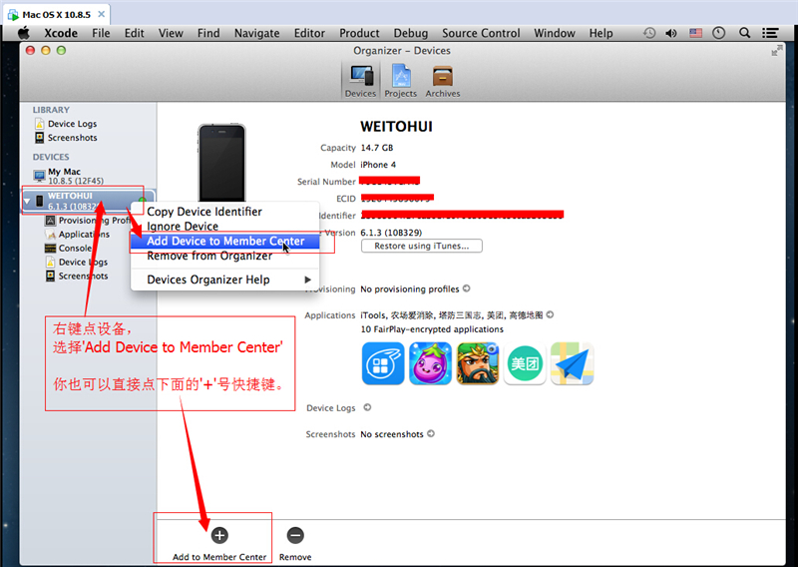
Task: Open Provisioning Profiles under WEITOHUI
Action: 88,220
